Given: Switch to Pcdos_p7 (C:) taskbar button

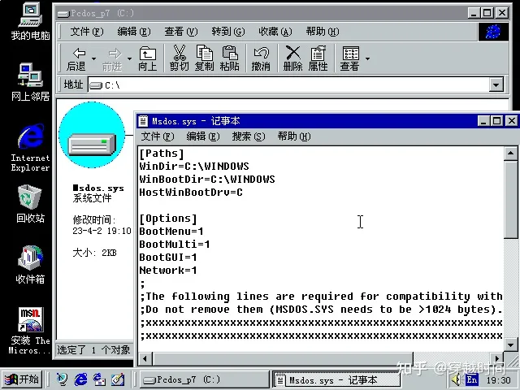Looking at the screenshot, I should pos(204,379).
